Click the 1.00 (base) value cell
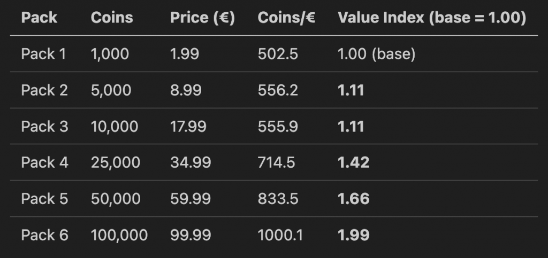Viewport: 548px width, 258px height. 377,54
